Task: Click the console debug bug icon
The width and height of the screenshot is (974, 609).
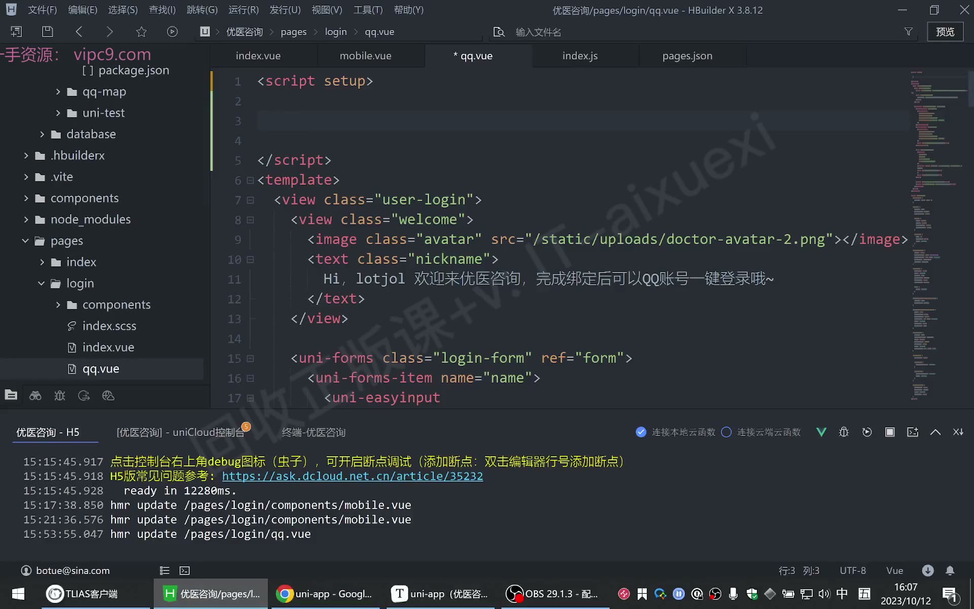Action: (844, 432)
